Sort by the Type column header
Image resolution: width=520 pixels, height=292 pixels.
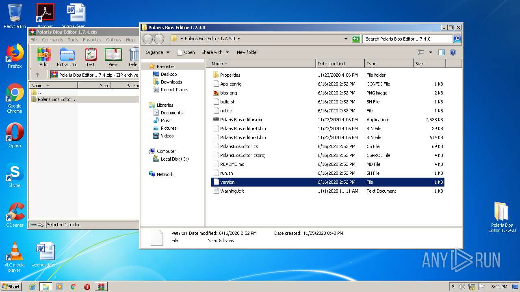point(389,64)
